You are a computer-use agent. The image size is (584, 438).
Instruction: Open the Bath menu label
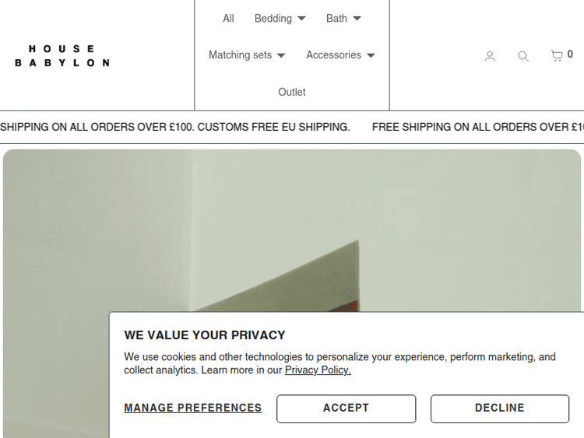pyautogui.click(x=336, y=19)
